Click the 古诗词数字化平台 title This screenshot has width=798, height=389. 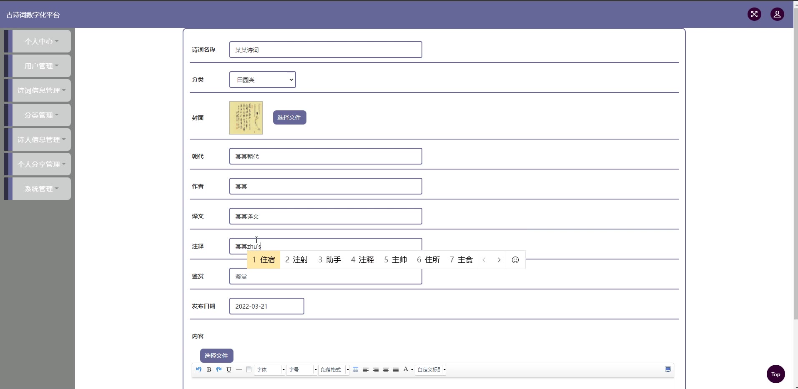[33, 15]
